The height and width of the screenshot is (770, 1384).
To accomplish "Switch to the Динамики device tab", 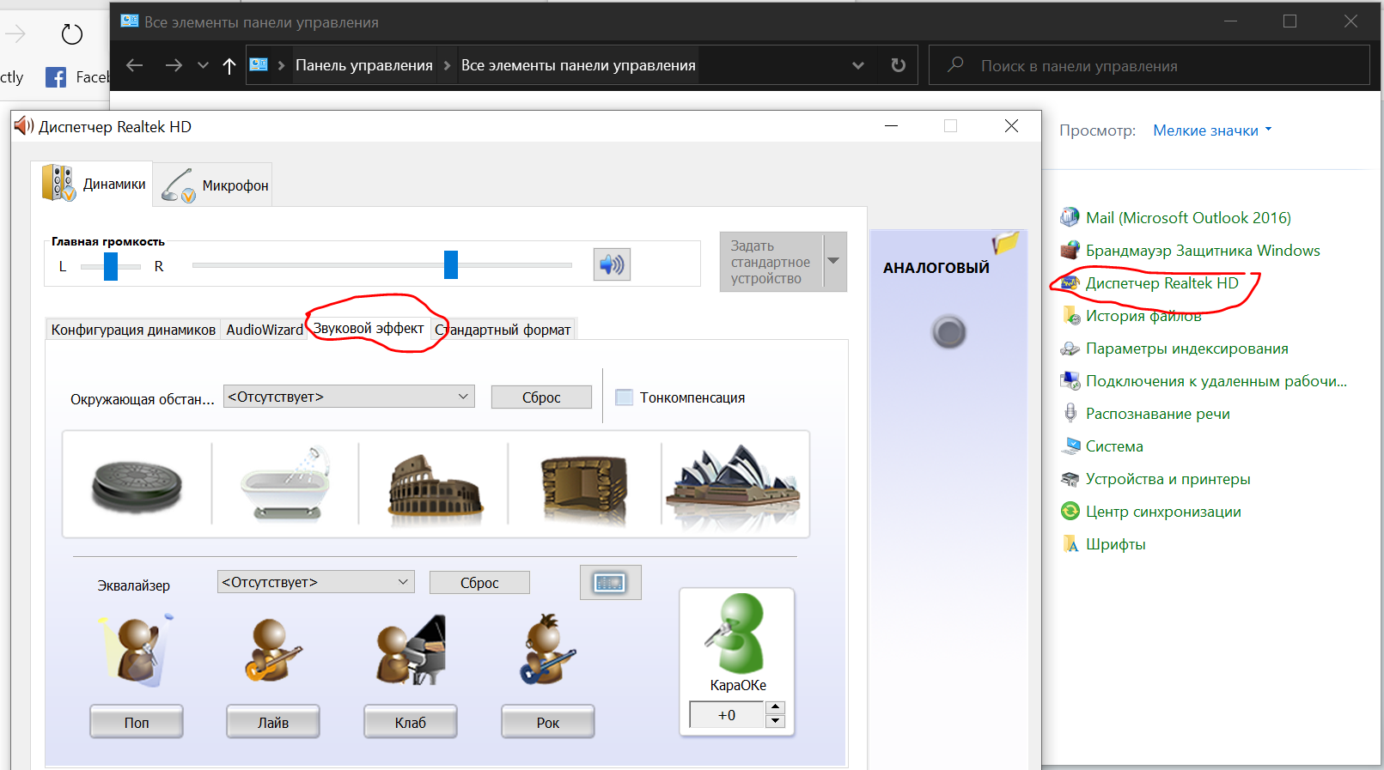I will tap(93, 184).
